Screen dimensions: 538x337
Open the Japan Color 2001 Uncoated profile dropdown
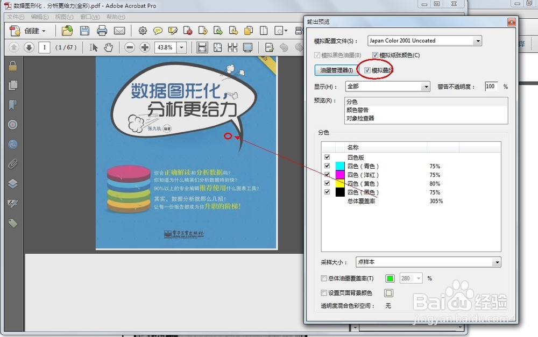tap(478, 40)
